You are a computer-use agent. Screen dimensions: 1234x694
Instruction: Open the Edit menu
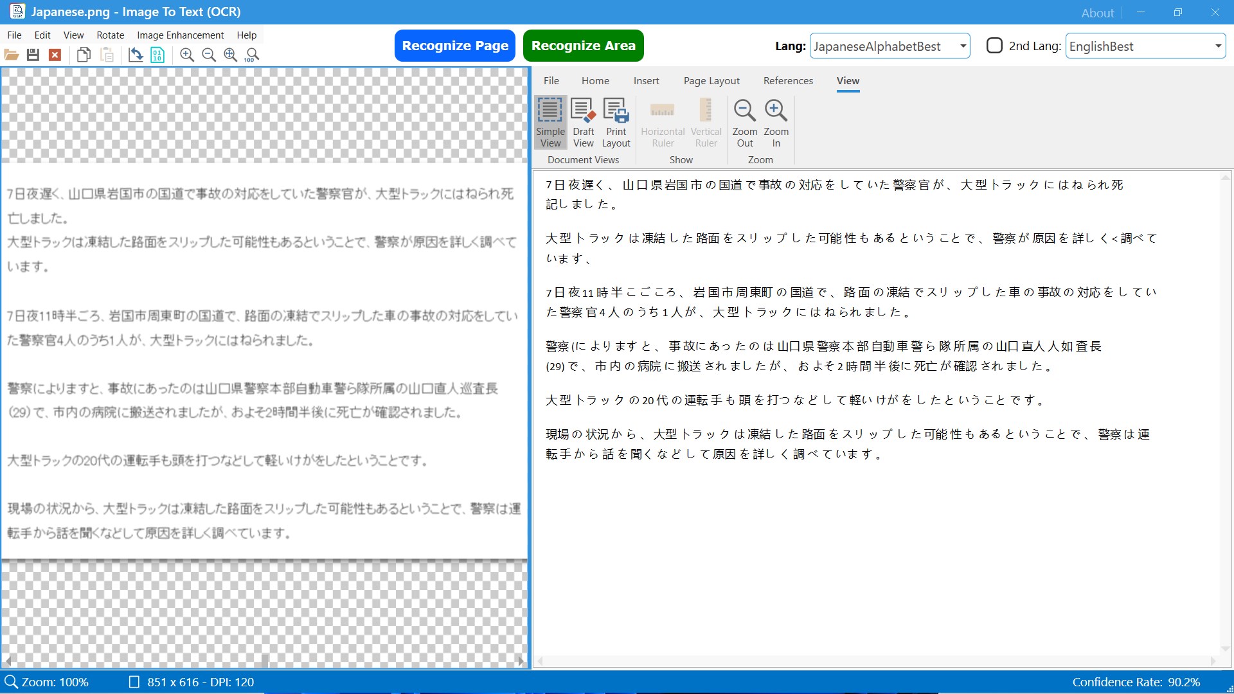point(42,35)
